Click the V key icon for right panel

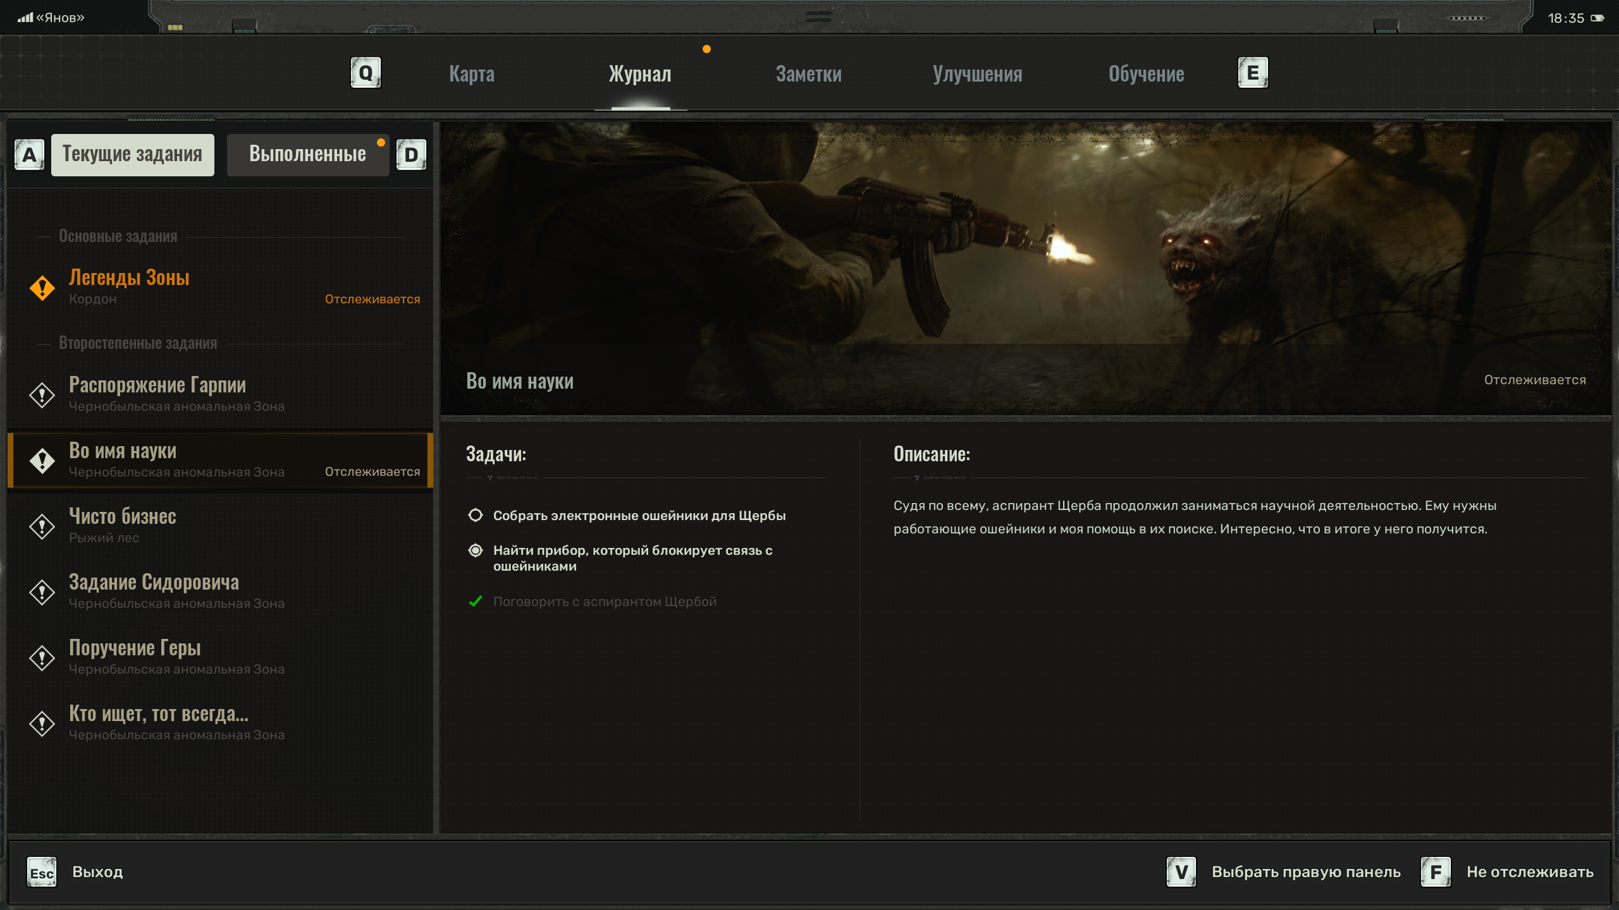tap(1181, 873)
